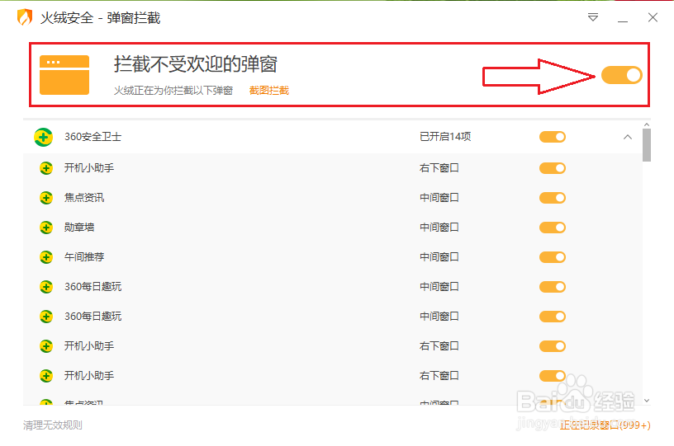Screen dimensions: 674x446
Task: Click the list scrollbar thumb
Action: (x=647, y=145)
